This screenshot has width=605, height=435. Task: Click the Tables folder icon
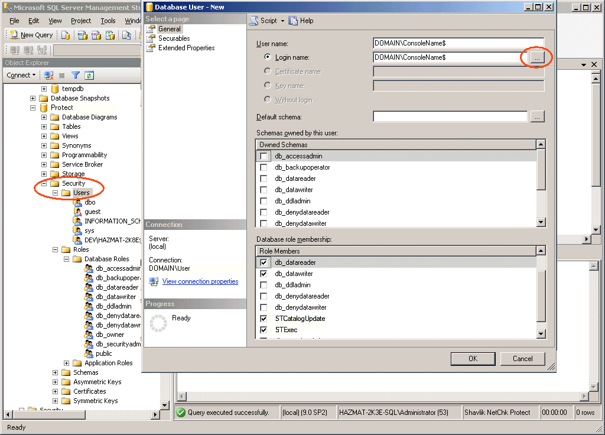(55, 126)
